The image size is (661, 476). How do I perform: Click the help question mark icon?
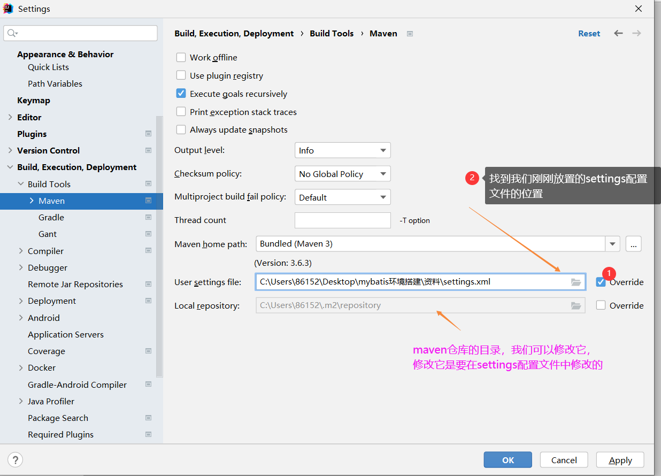[15, 459]
